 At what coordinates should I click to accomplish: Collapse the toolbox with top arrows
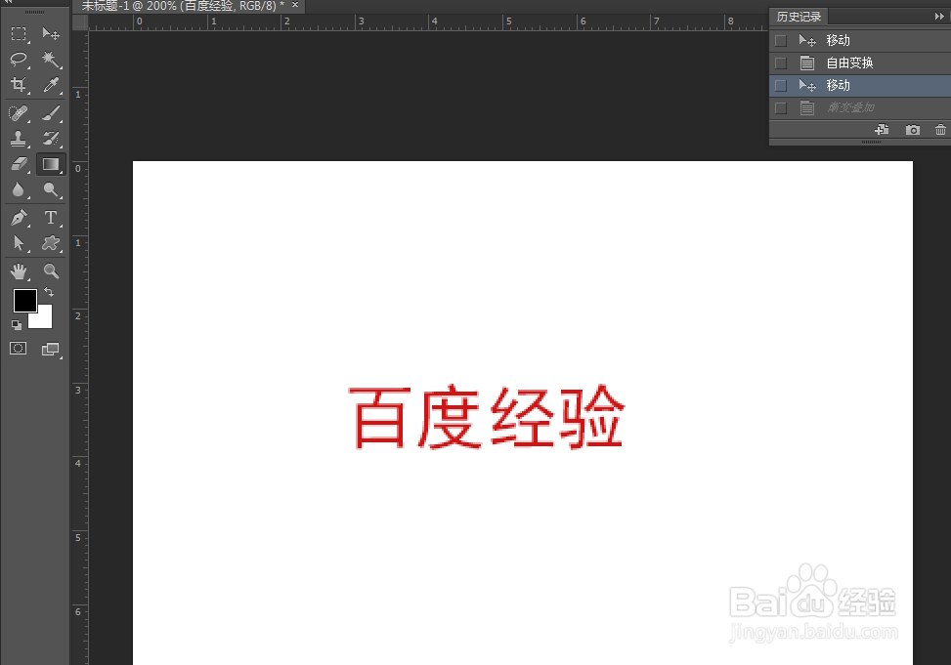point(9,2)
